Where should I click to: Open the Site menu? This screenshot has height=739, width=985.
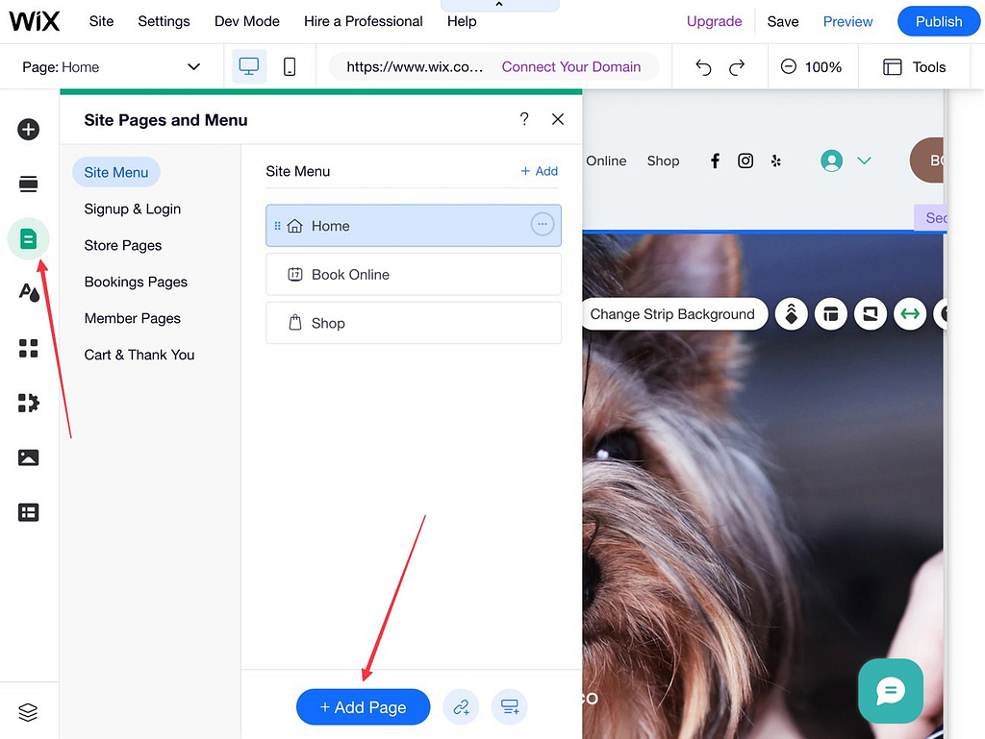pyautogui.click(x=101, y=21)
